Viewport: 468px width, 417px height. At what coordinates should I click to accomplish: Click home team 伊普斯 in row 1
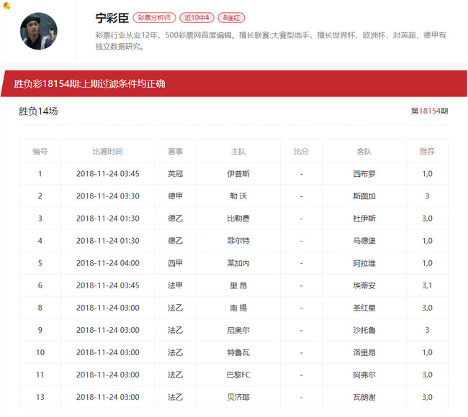pos(238,173)
